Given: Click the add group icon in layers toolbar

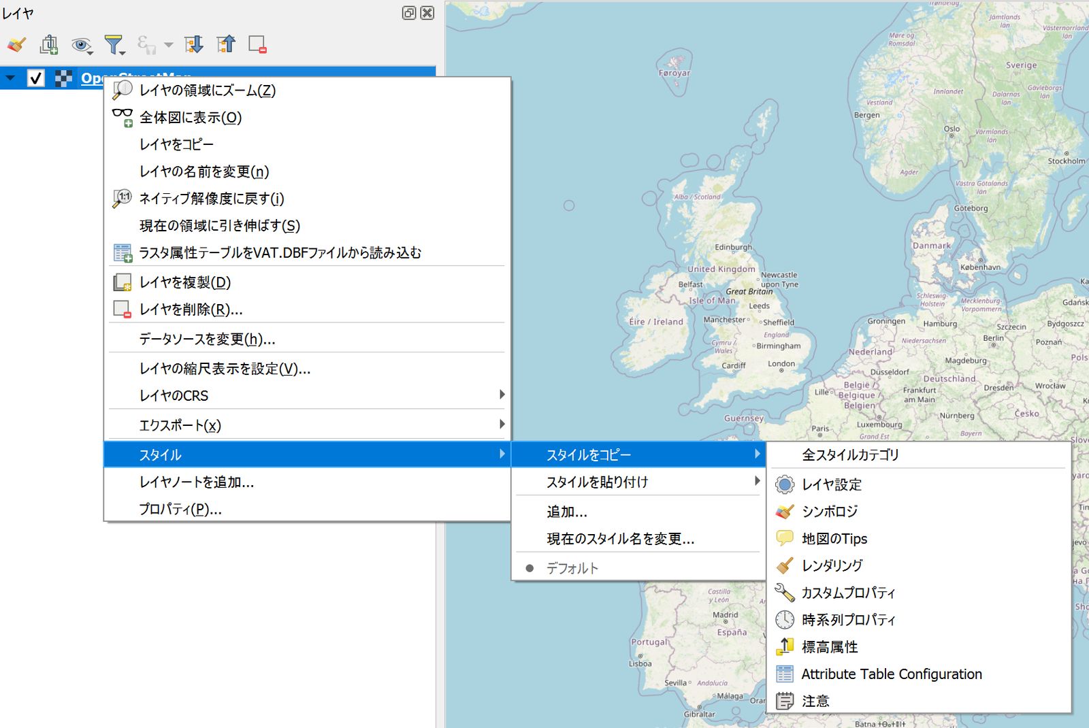Looking at the screenshot, I should [49, 45].
